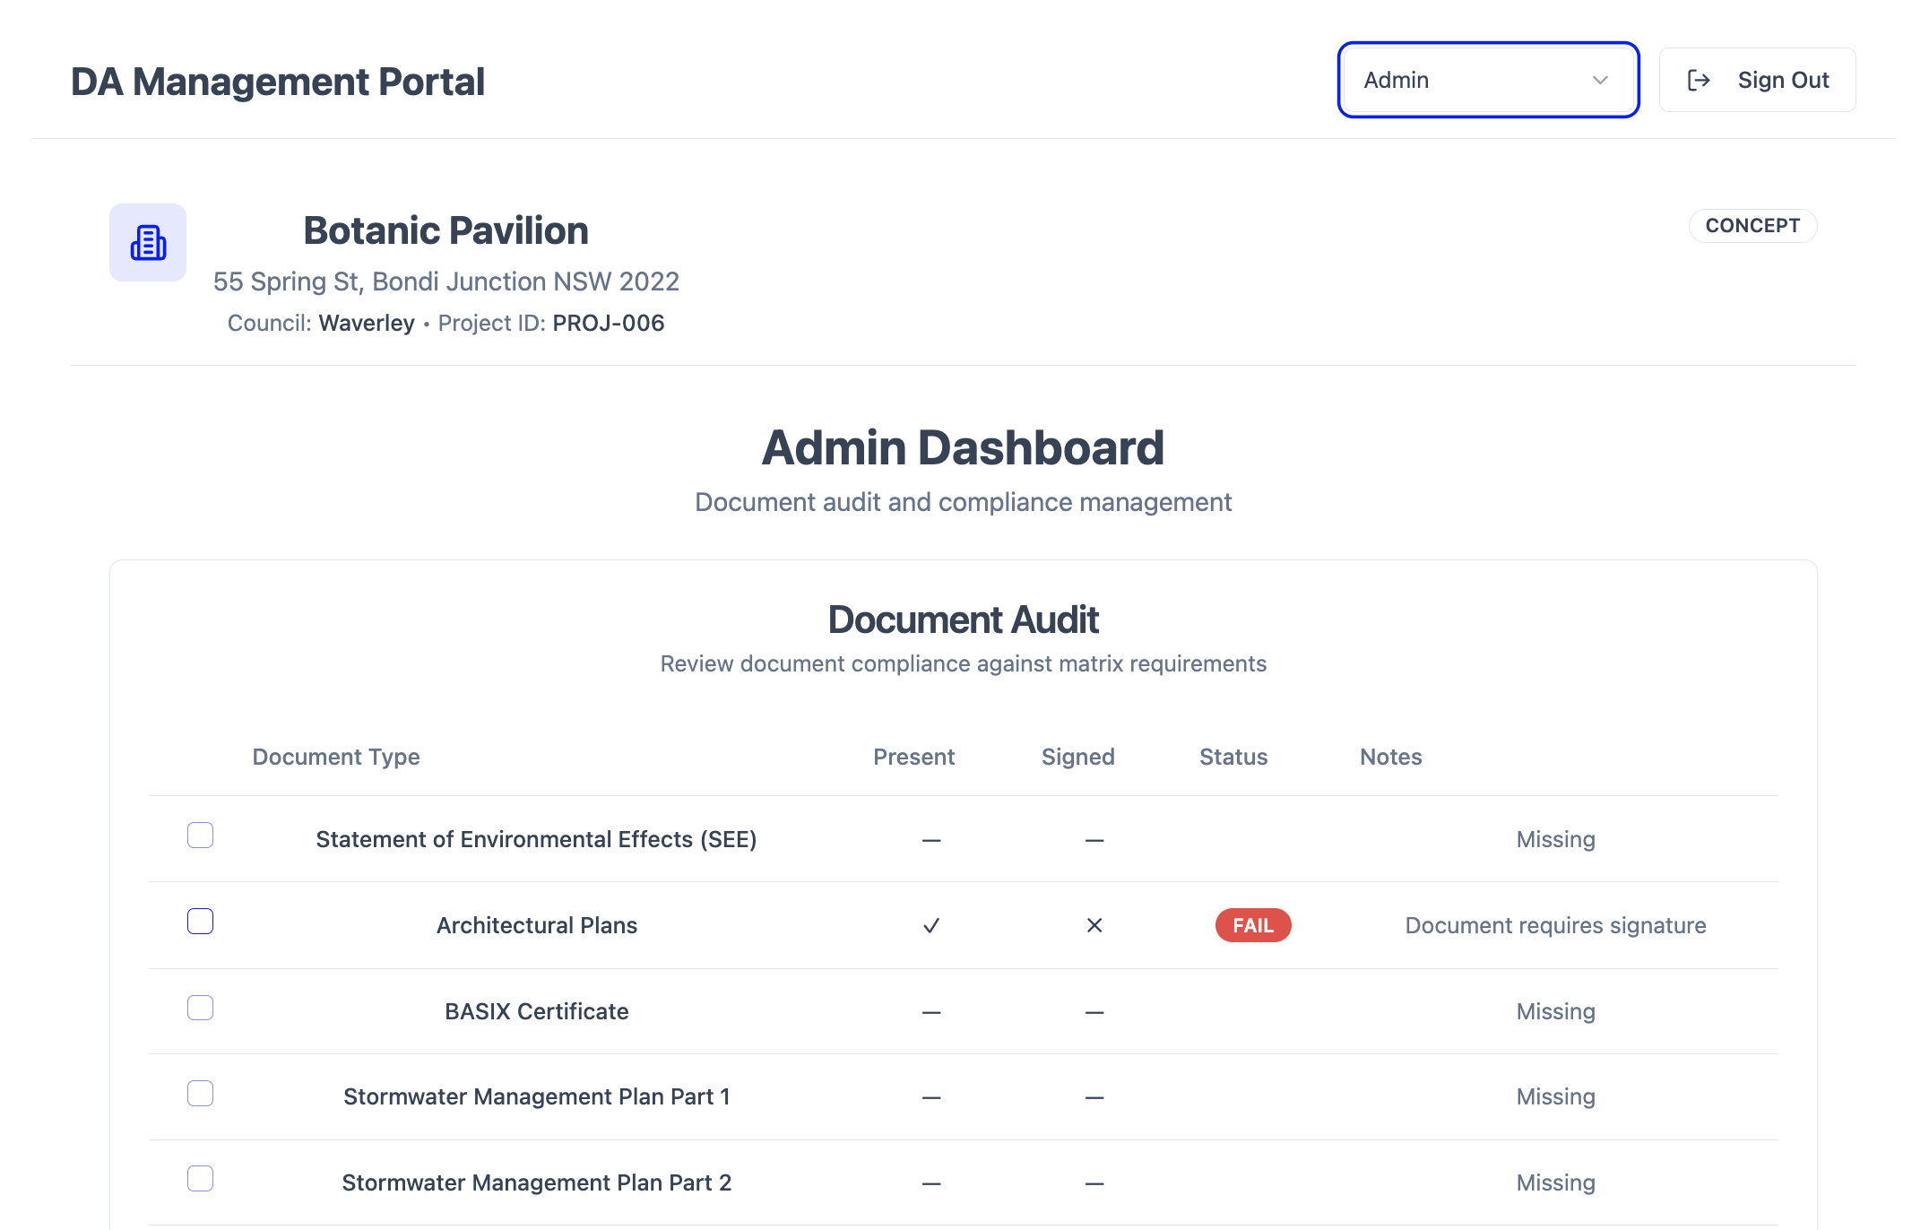
Task: Select the Architectural Plans row checkbox
Action: click(200, 922)
